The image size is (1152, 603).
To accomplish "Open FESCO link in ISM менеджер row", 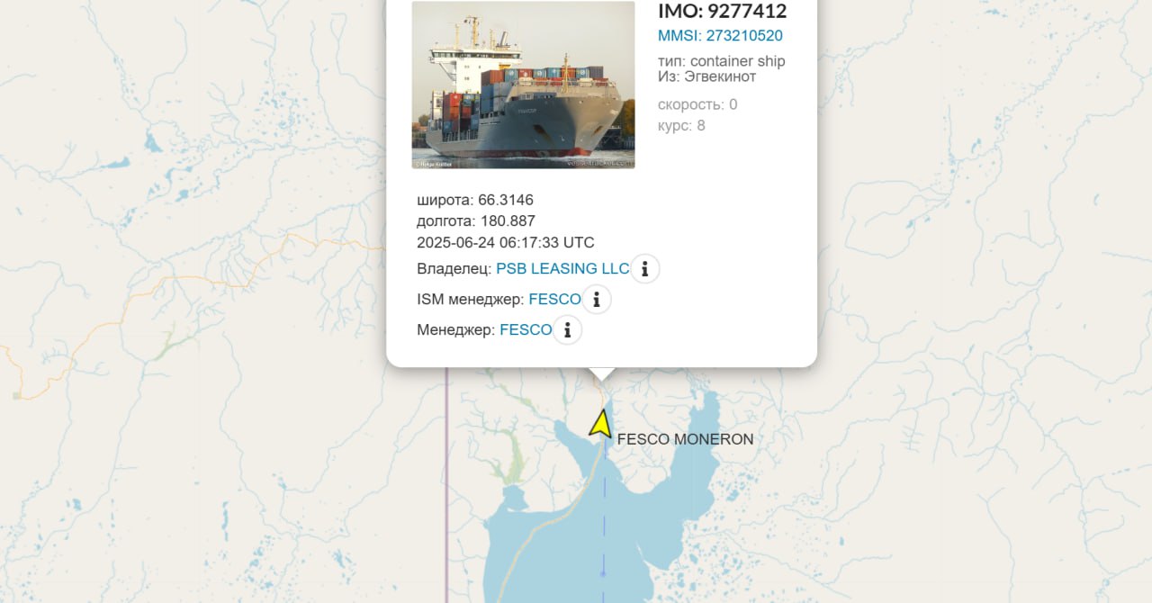I will pos(555,299).
